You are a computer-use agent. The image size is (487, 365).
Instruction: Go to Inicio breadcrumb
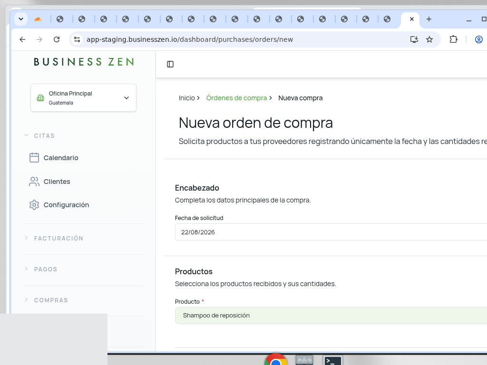[186, 98]
